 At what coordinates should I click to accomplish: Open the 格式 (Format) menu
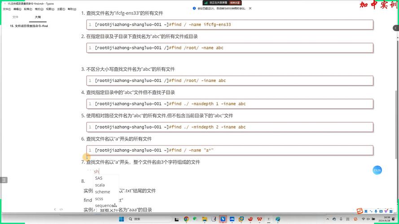39,9
